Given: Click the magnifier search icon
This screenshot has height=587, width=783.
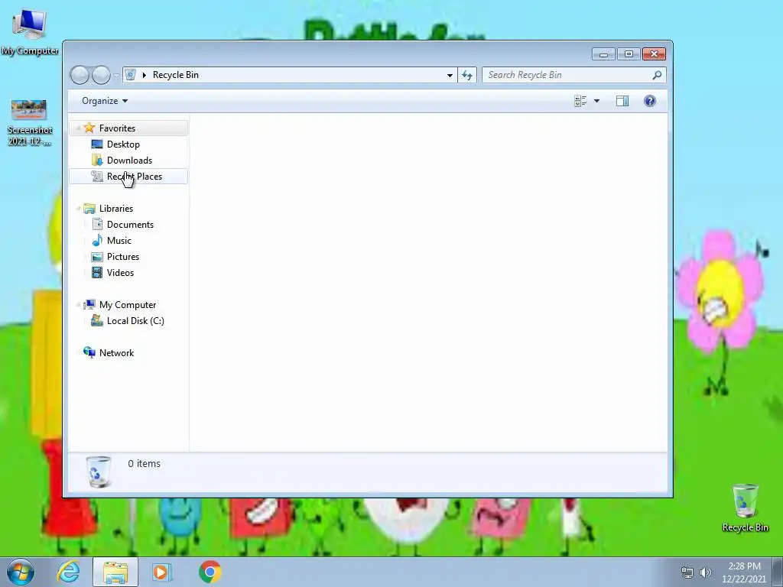Looking at the screenshot, I should (x=657, y=75).
